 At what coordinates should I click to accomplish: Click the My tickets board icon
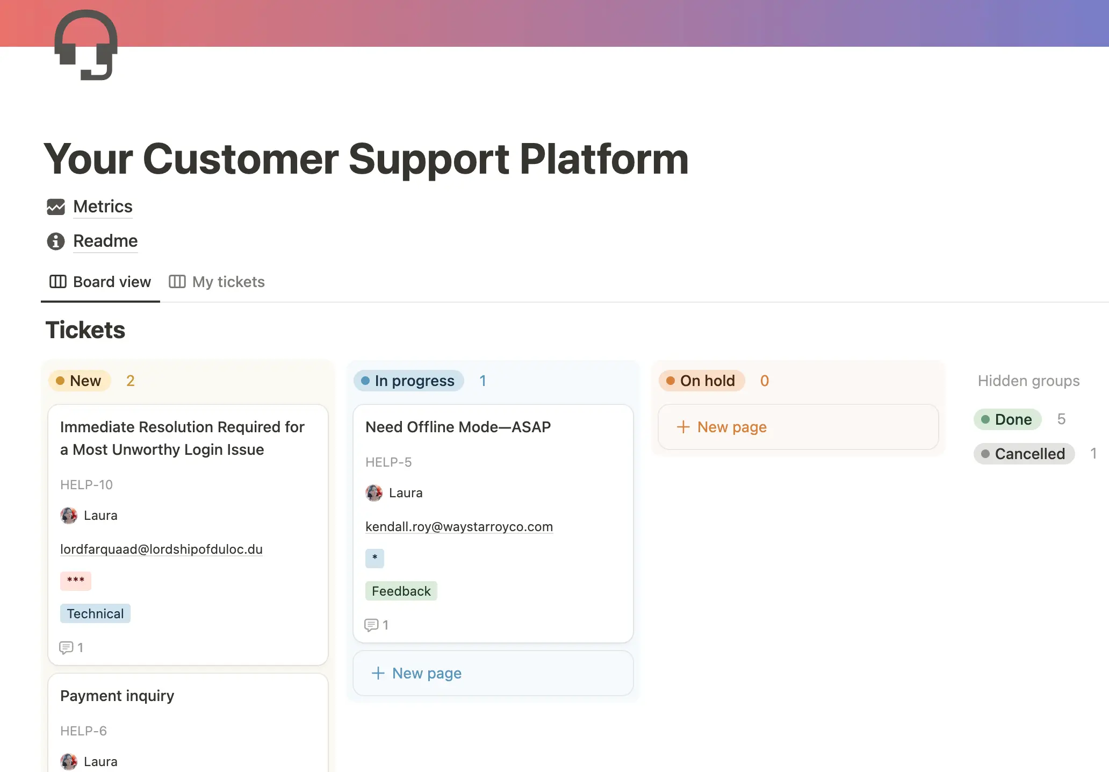177,282
